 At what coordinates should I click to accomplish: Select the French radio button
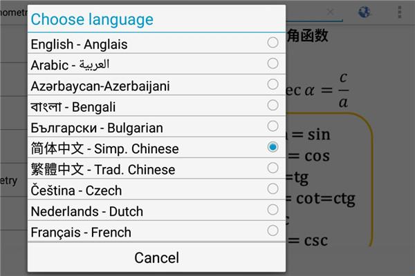coord(273,230)
